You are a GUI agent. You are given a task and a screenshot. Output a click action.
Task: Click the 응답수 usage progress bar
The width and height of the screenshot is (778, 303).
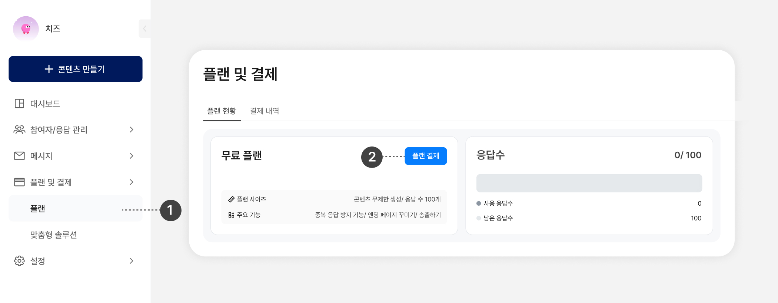tap(589, 183)
